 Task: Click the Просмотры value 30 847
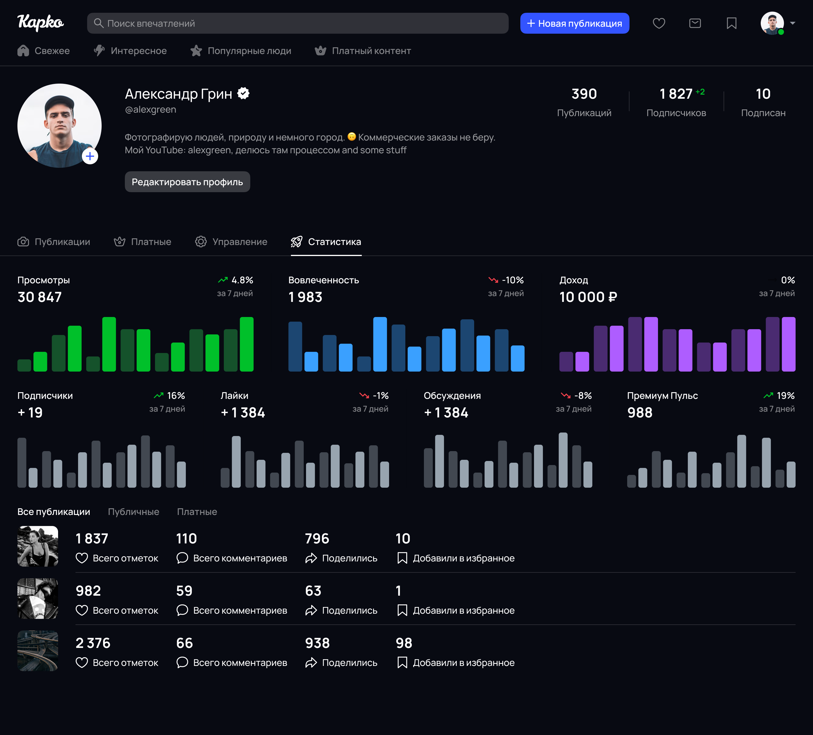(39, 297)
